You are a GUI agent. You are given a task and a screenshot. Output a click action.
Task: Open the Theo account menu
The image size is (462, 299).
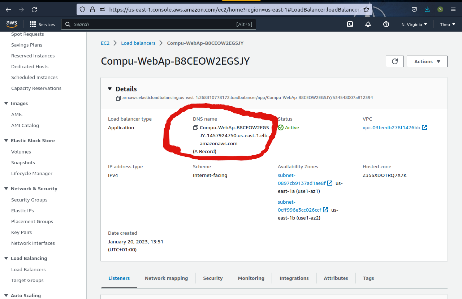coord(448,24)
